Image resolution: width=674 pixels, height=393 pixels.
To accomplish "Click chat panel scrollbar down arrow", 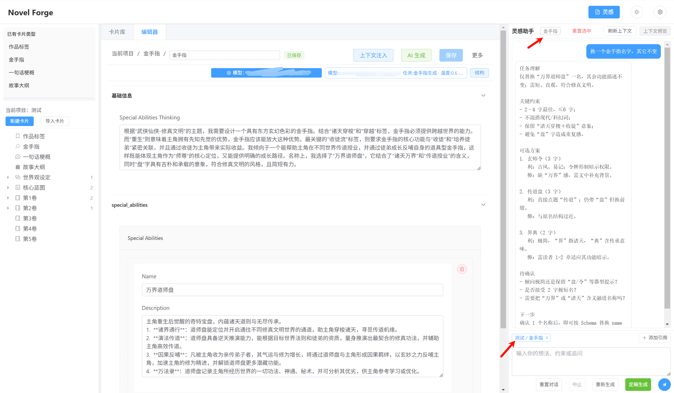I will (x=667, y=324).
